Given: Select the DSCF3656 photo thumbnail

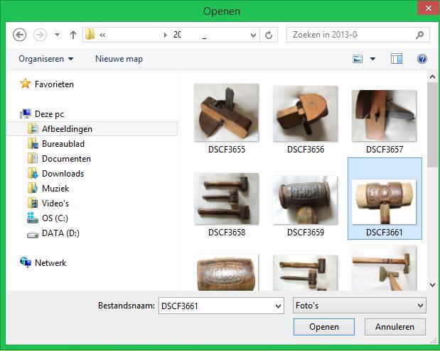Looking at the screenshot, I should click(x=306, y=113).
